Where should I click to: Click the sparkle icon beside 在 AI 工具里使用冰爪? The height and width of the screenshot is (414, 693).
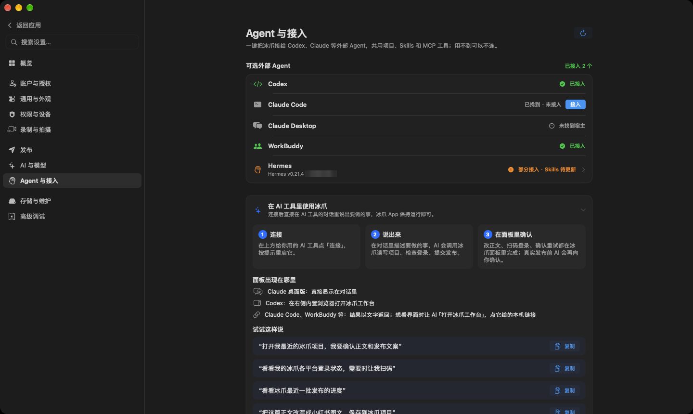258,210
